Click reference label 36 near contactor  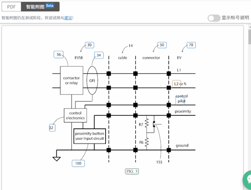coord(58,55)
